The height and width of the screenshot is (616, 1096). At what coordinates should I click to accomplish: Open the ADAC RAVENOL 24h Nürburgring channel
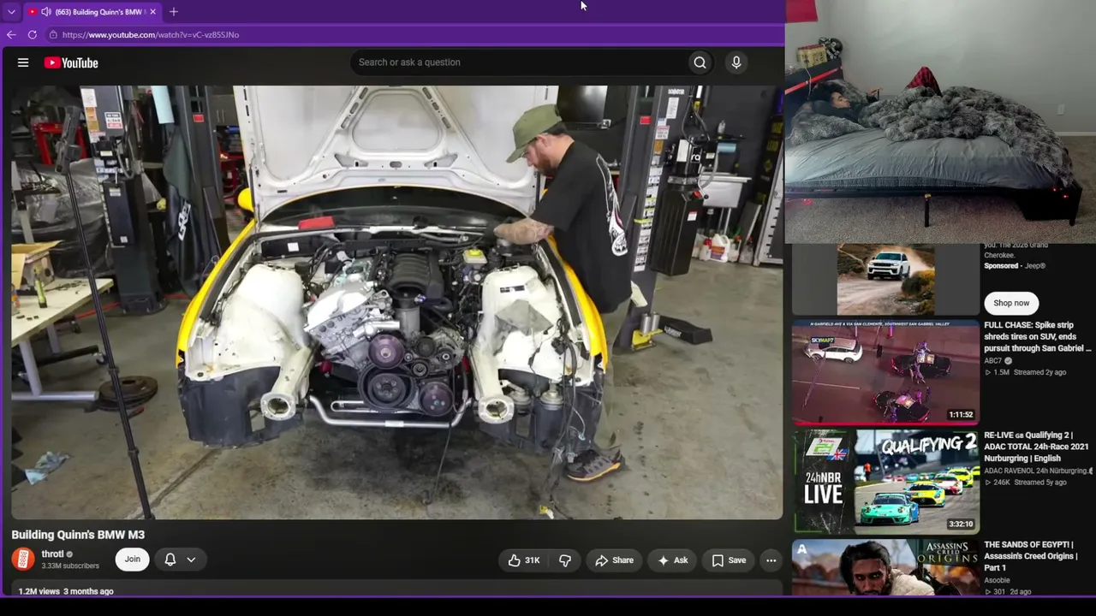click(x=1037, y=471)
